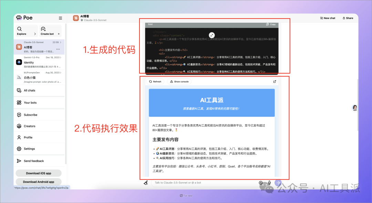Click the Your bots icon

(19, 103)
